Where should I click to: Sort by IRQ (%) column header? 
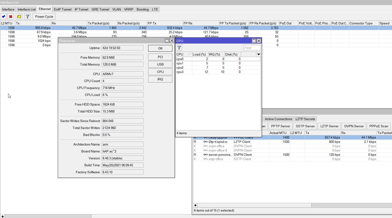click(216, 54)
